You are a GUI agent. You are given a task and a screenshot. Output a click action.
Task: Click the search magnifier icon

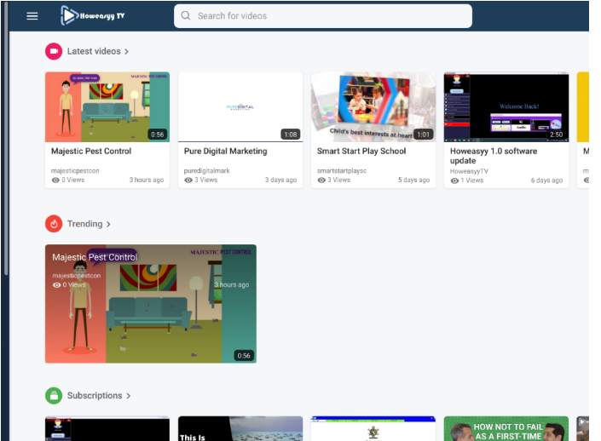click(186, 15)
